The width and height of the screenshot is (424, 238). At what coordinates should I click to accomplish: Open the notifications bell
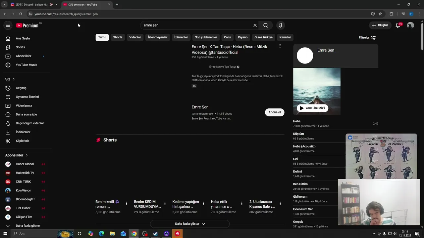coord(398,25)
